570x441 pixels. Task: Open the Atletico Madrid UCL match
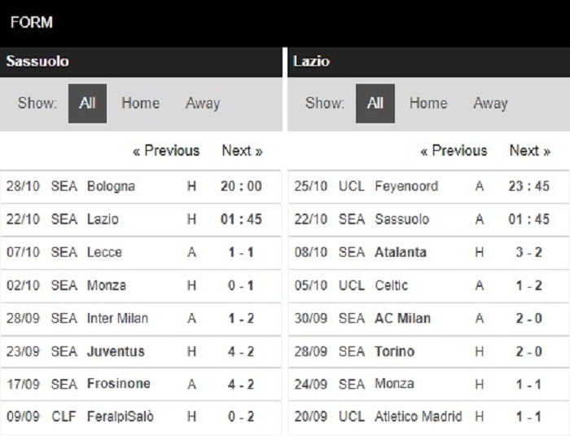[x=429, y=417]
